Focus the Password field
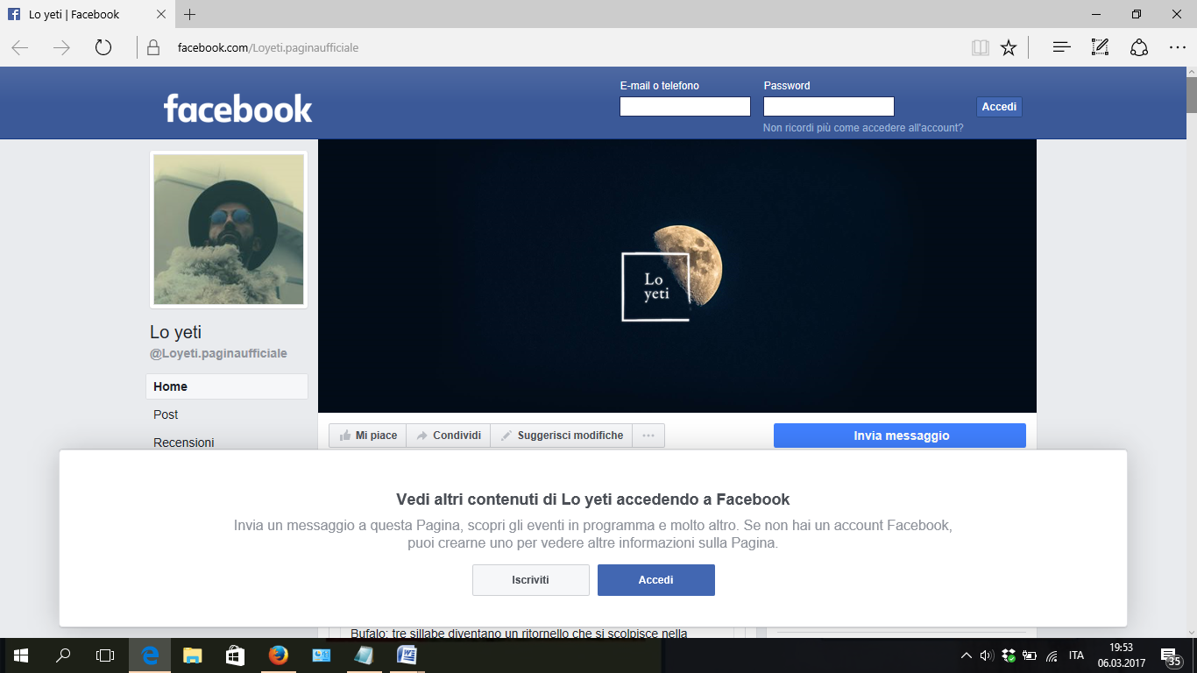 pos(829,107)
